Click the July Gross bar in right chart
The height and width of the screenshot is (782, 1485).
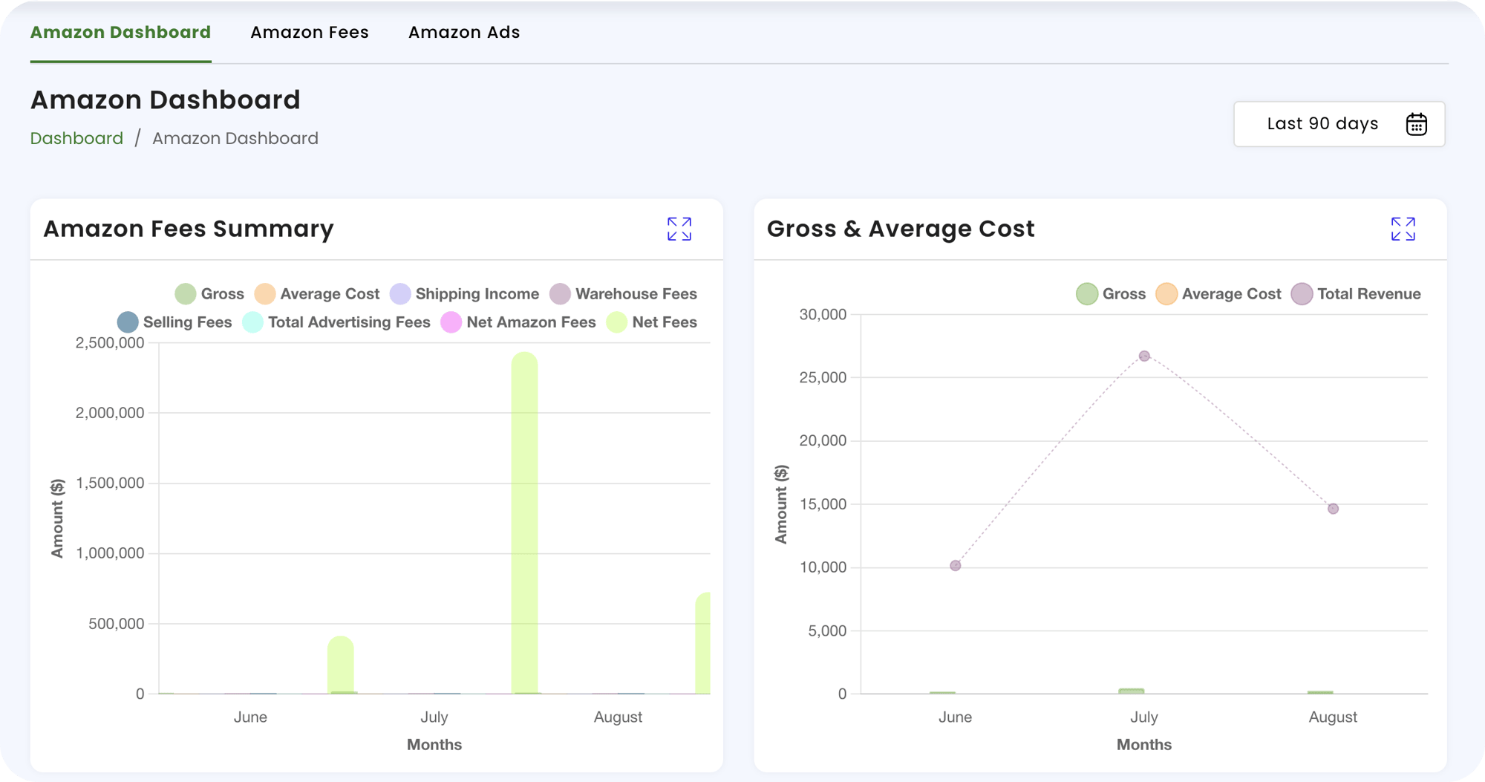(x=1132, y=691)
